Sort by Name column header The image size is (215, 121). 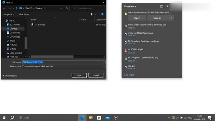pos(34,19)
